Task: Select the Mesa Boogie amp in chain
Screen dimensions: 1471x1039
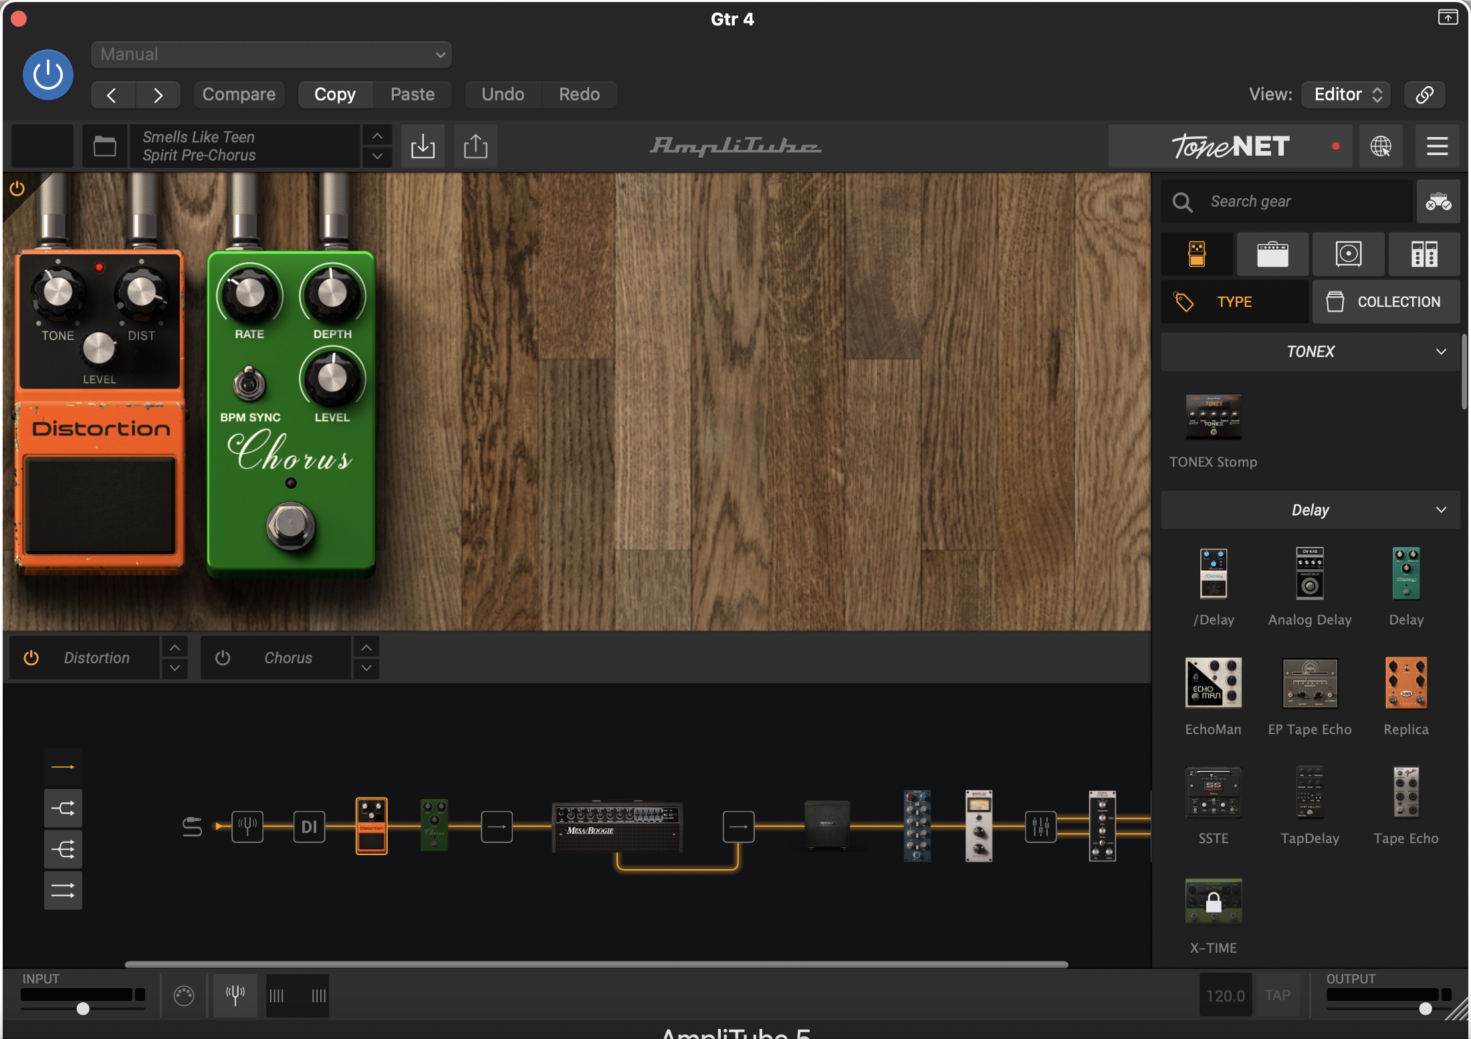Action: point(617,827)
